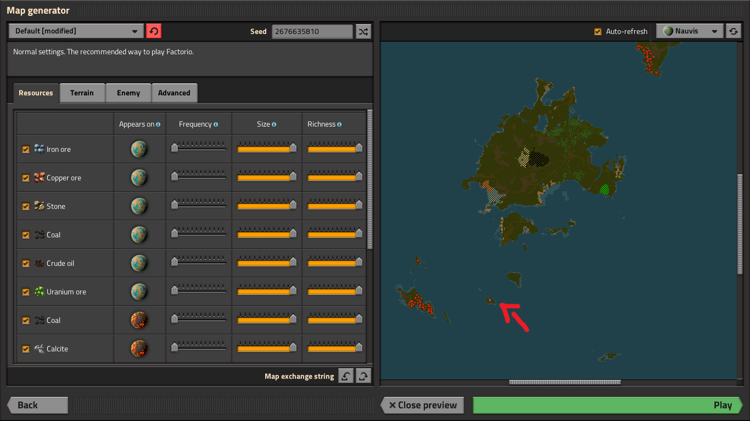Click the Seed input field

pos(312,31)
